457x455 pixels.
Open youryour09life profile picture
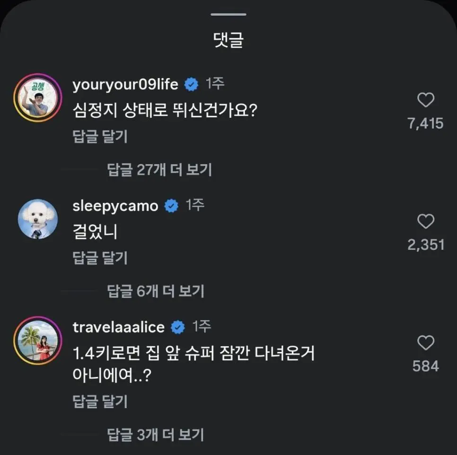coord(37,97)
